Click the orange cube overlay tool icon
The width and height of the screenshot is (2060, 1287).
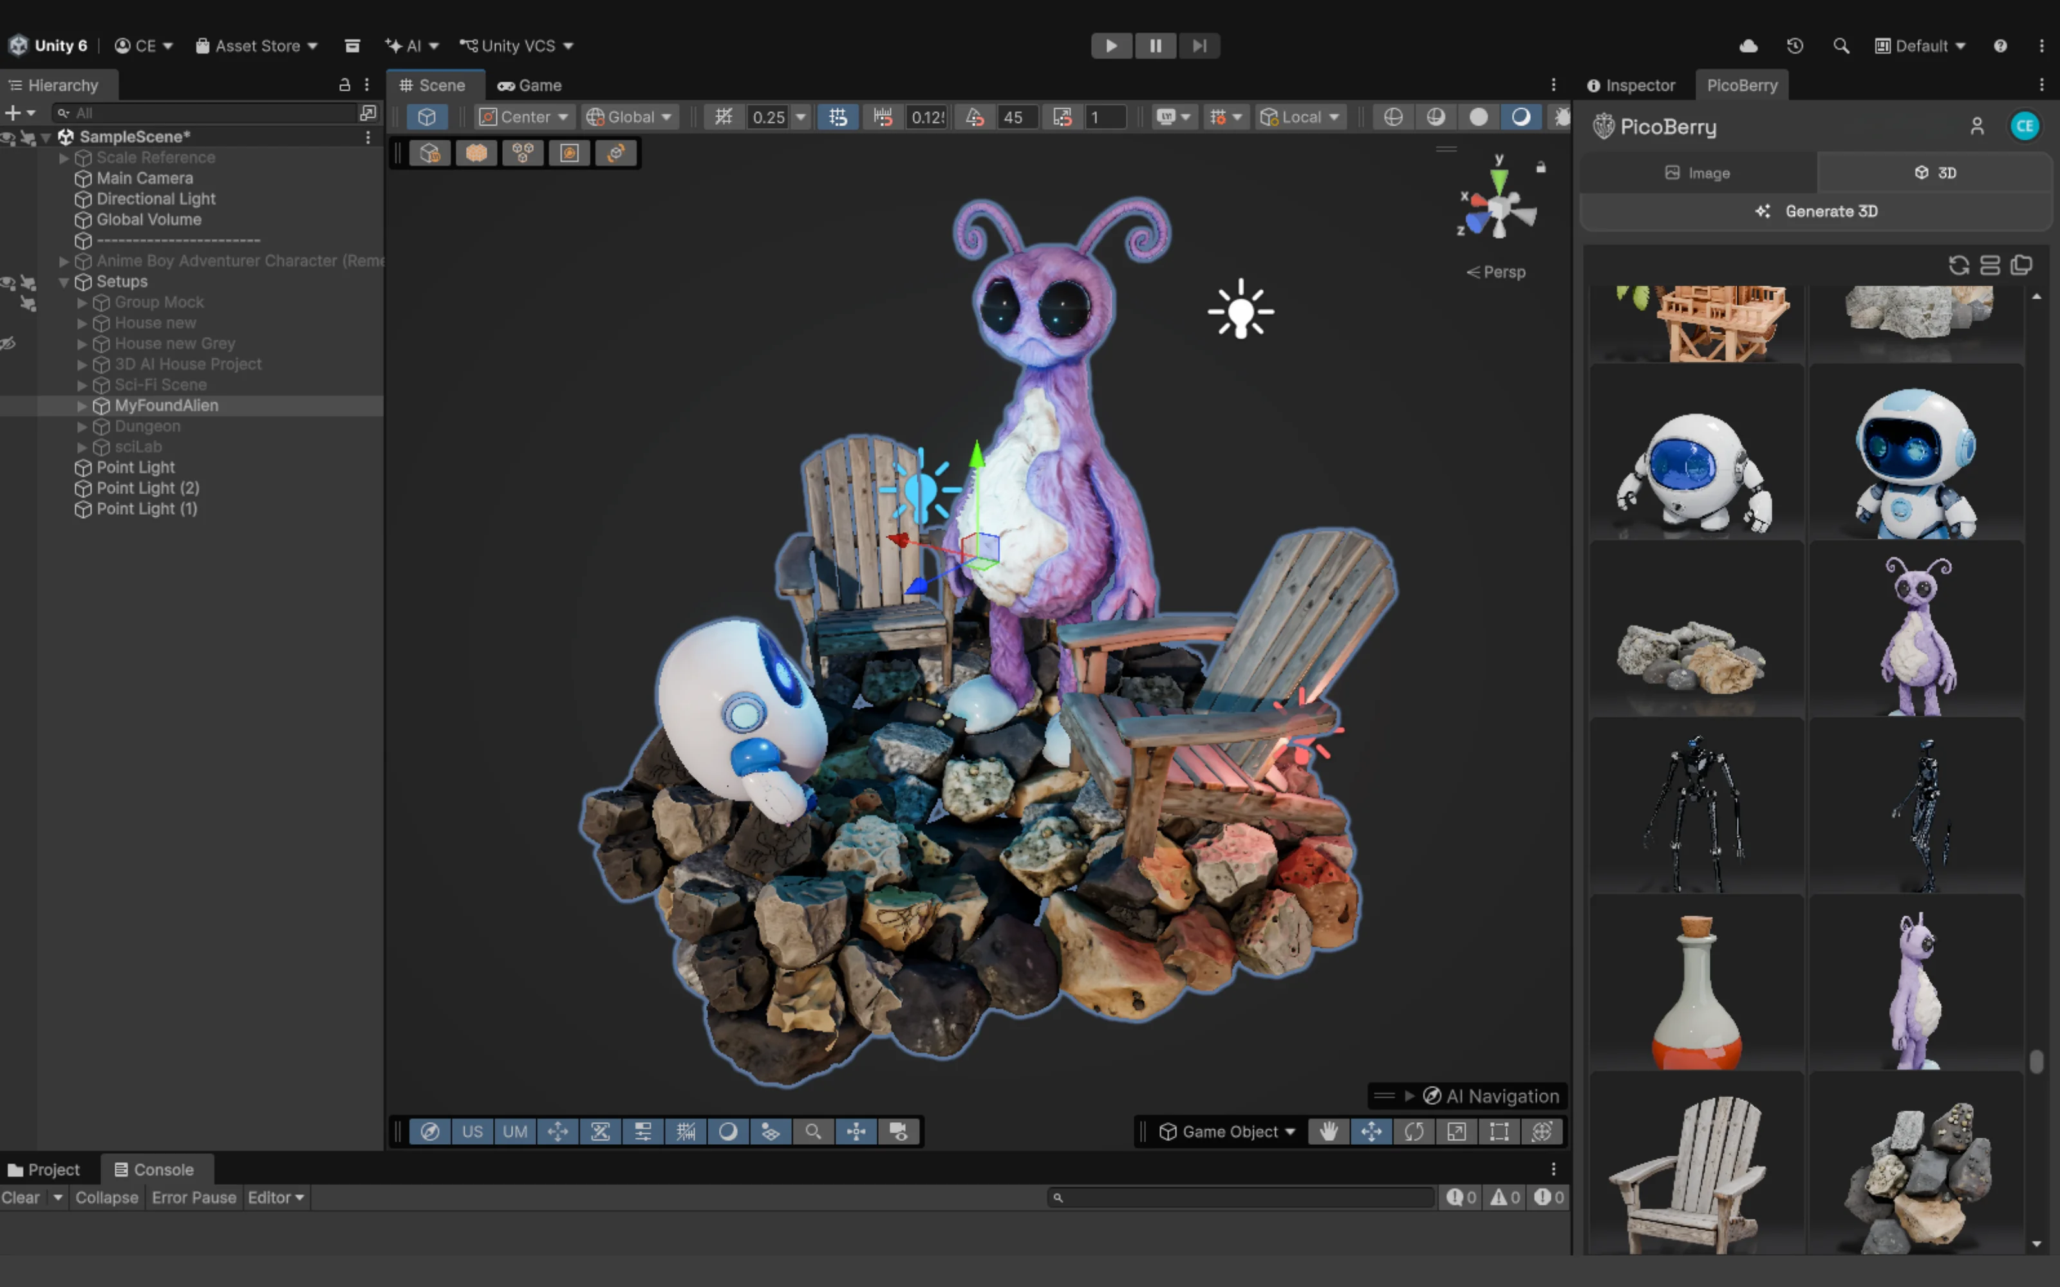pyautogui.click(x=476, y=153)
